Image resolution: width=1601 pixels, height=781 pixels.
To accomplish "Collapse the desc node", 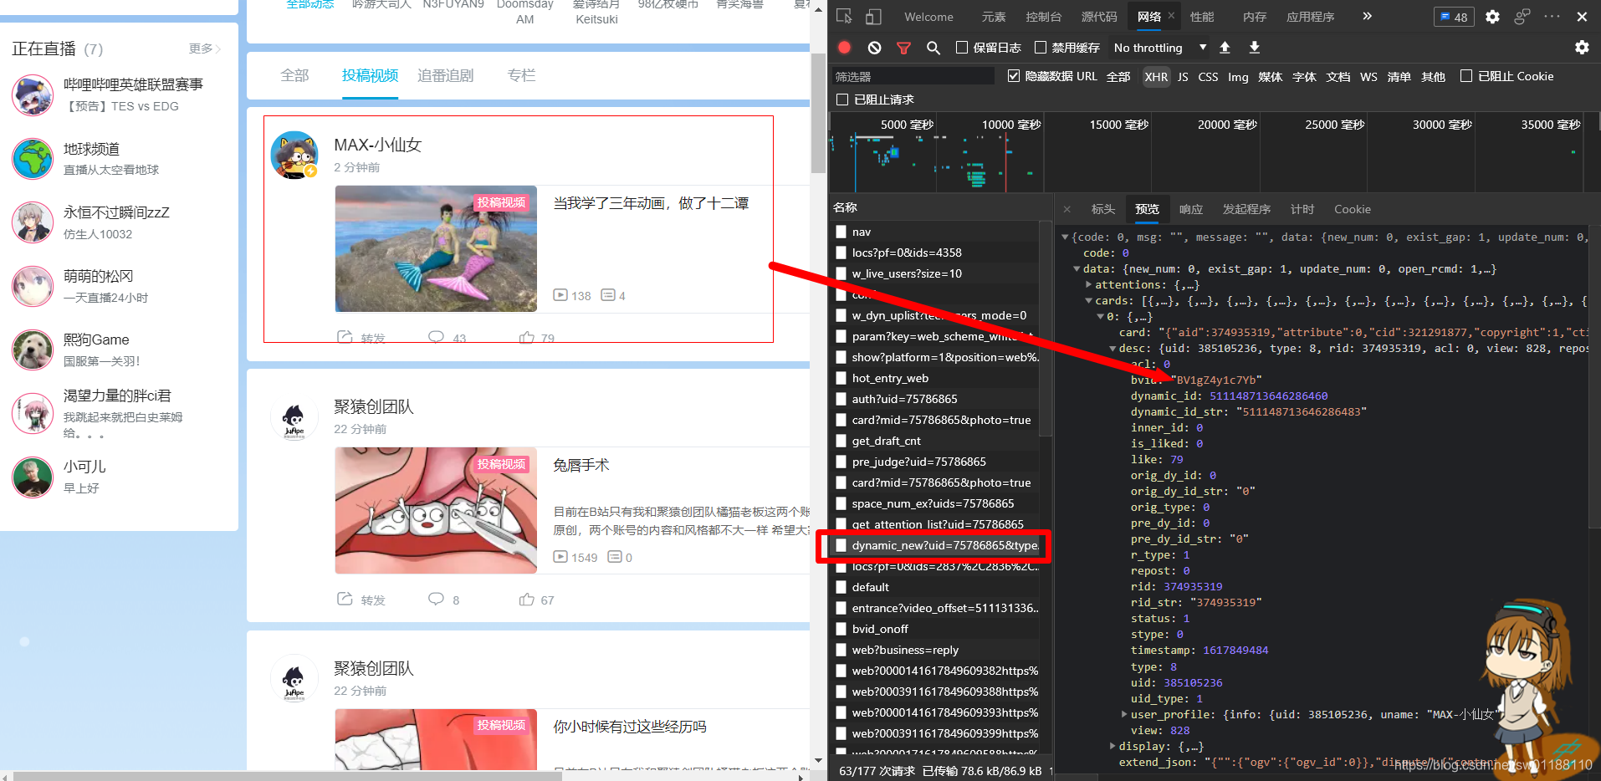I will 1113,349.
